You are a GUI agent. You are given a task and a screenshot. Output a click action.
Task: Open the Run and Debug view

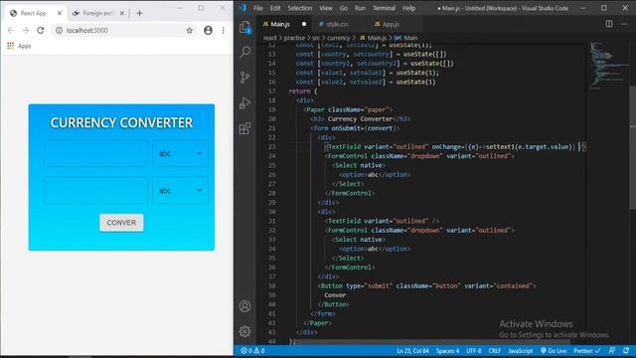pyautogui.click(x=245, y=102)
